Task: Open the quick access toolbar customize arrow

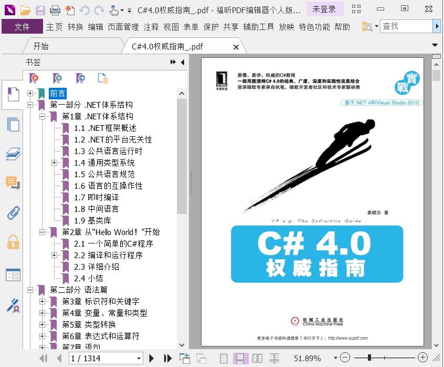Action: point(129,11)
